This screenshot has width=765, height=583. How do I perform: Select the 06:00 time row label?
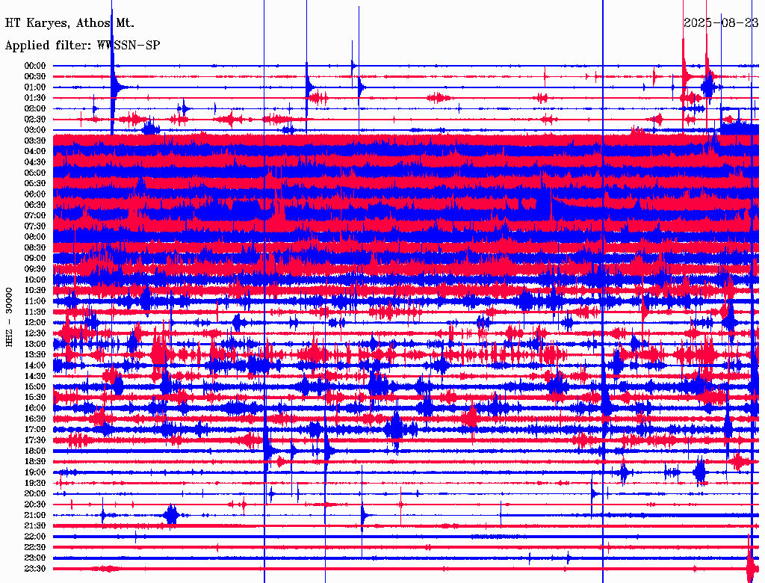click(35, 194)
